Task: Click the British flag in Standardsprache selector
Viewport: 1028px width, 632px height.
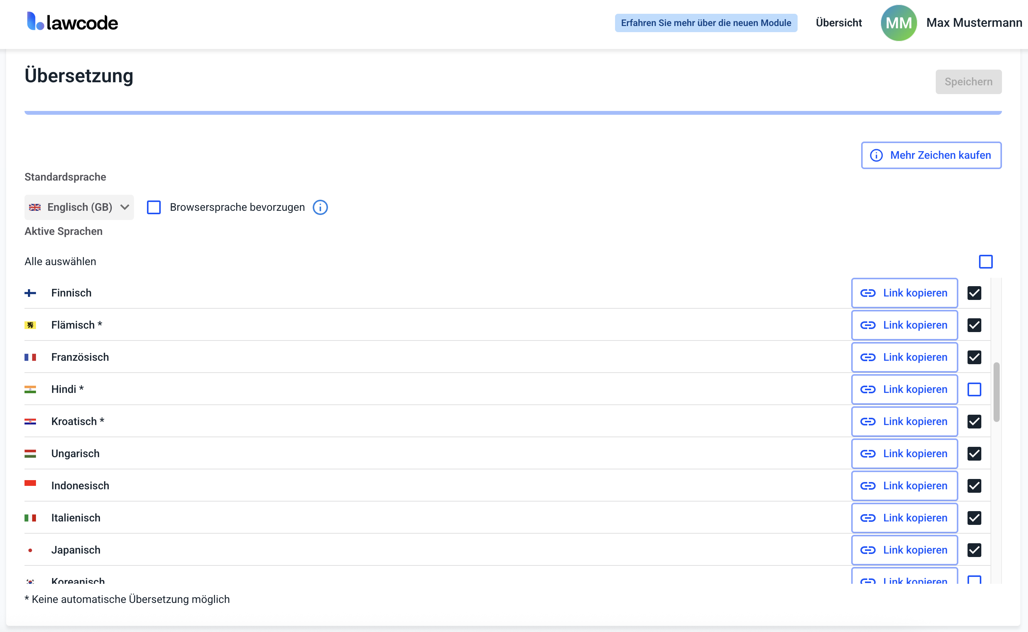Action: [x=35, y=207]
